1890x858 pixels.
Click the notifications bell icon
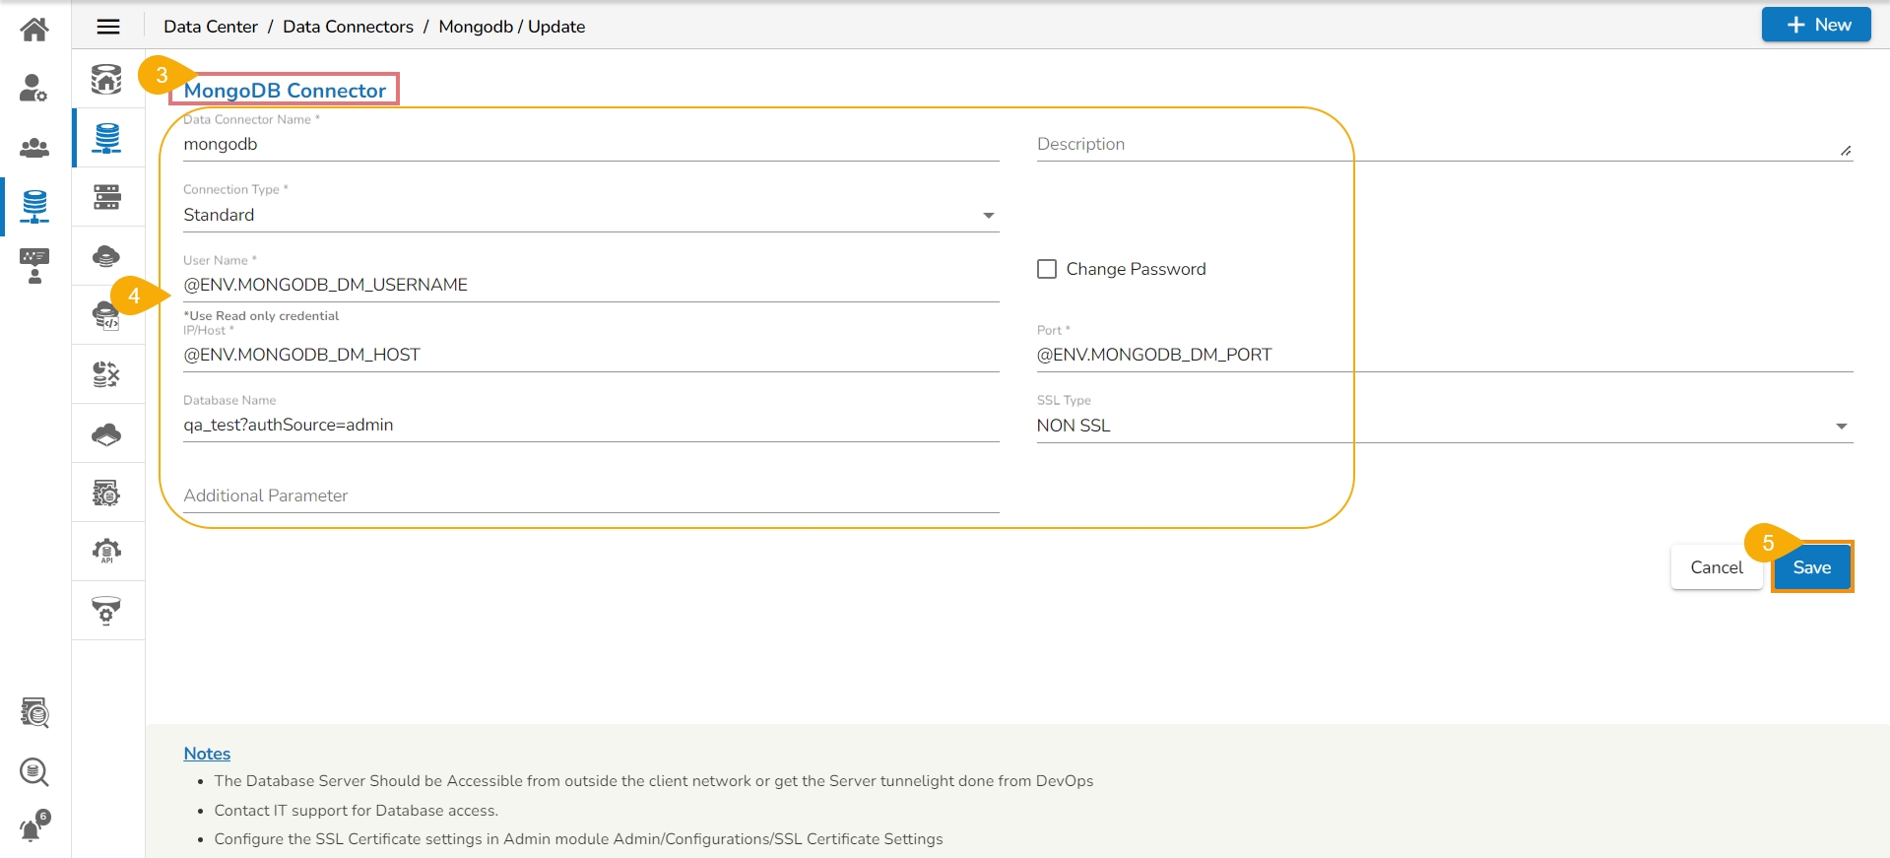tap(33, 827)
